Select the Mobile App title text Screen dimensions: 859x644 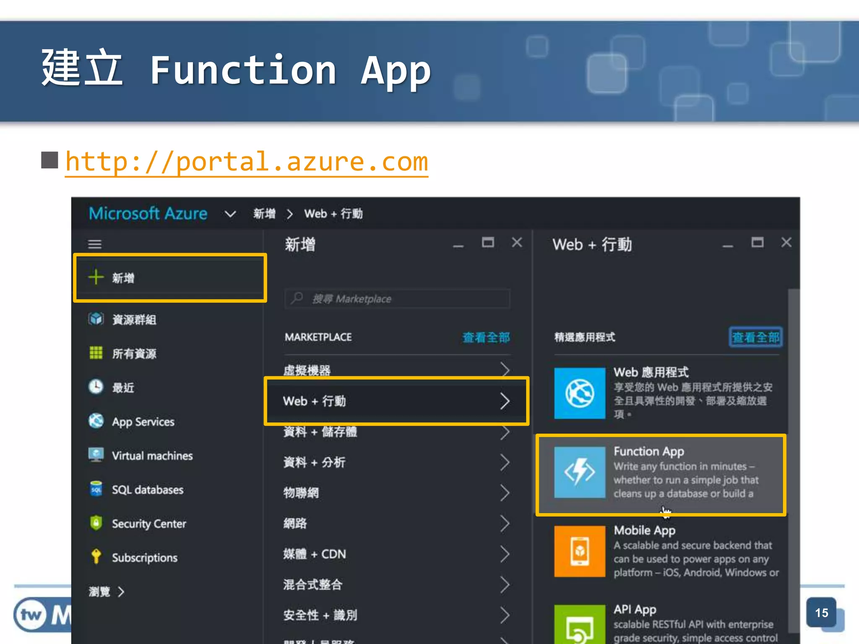(x=645, y=530)
